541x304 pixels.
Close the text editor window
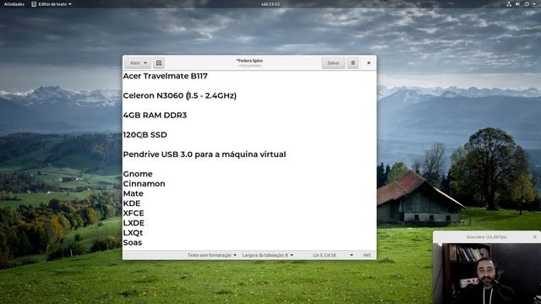[369, 62]
